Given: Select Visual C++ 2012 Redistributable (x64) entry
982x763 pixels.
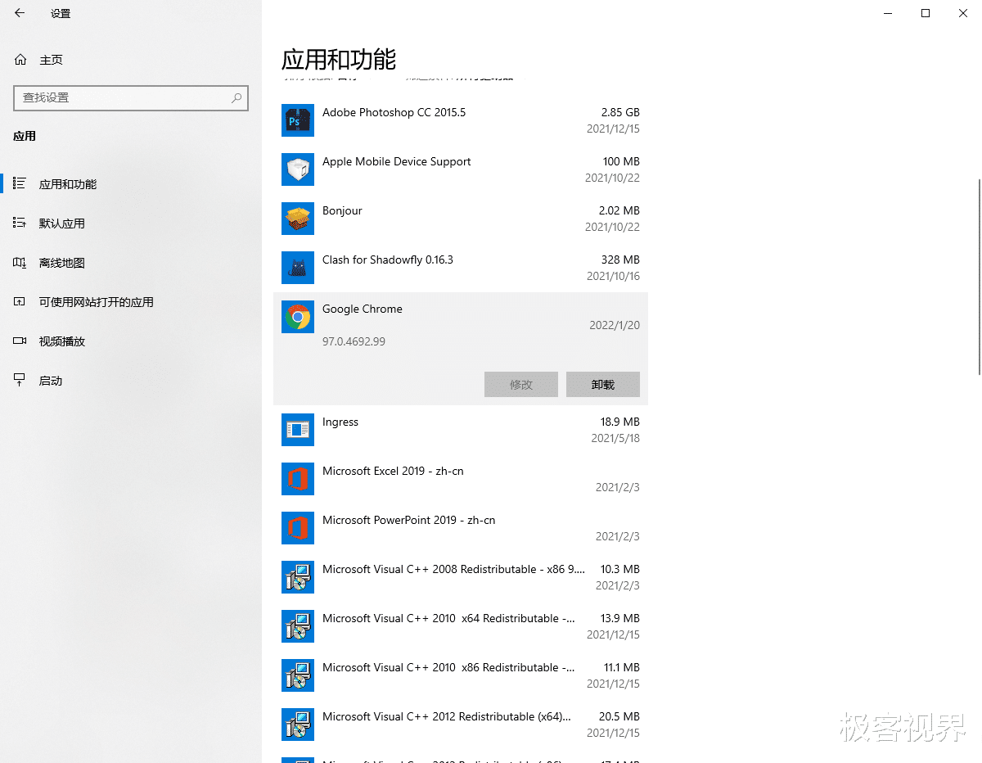Looking at the screenshot, I should [447, 716].
